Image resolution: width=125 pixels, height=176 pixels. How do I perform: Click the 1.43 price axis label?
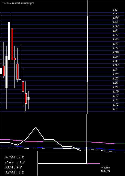[115, 44]
